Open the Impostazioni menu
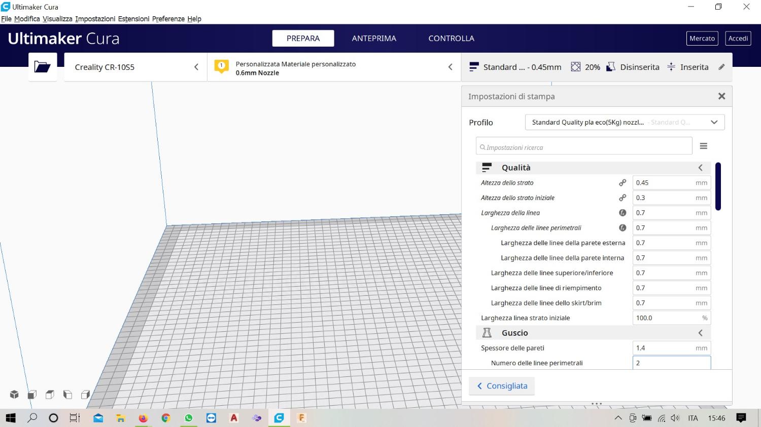The image size is (761, 427). coord(95,19)
